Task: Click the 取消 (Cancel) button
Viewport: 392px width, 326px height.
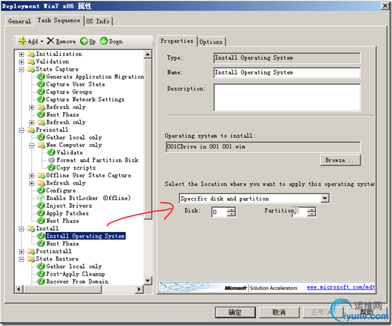Action: click(x=279, y=312)
